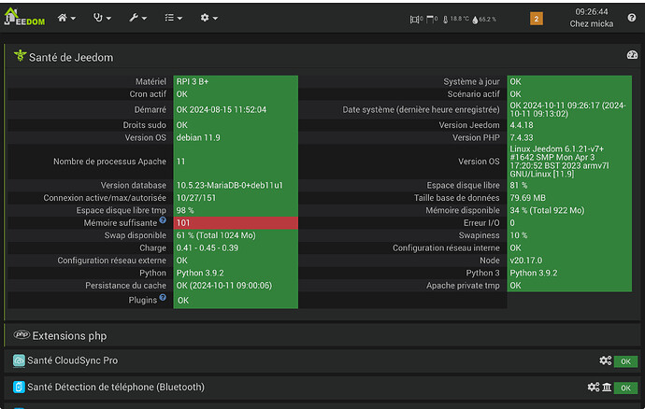This screenshot has height=409, width=645.
Task: Click the Linux Jeedom kernel version text
Action: point(559,162)
